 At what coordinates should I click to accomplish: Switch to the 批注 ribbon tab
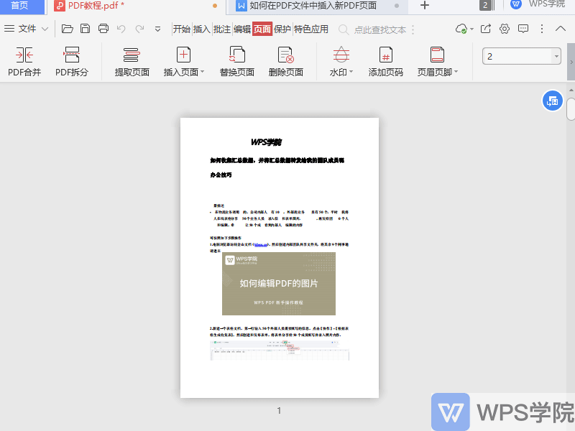coord(222,29)
